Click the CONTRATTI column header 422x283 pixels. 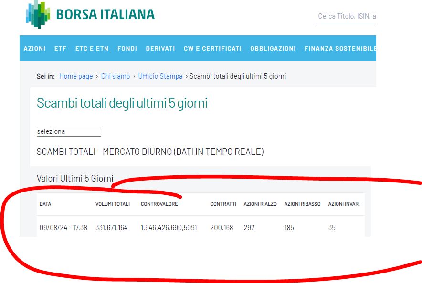(223, 204)
